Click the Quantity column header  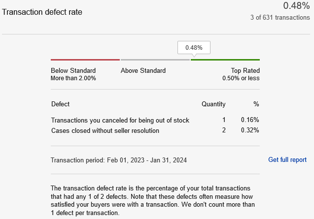tap(213, 104)
